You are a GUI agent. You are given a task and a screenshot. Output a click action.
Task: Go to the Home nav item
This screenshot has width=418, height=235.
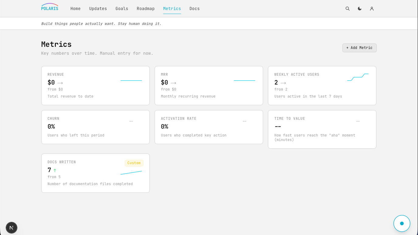point(75,9)
